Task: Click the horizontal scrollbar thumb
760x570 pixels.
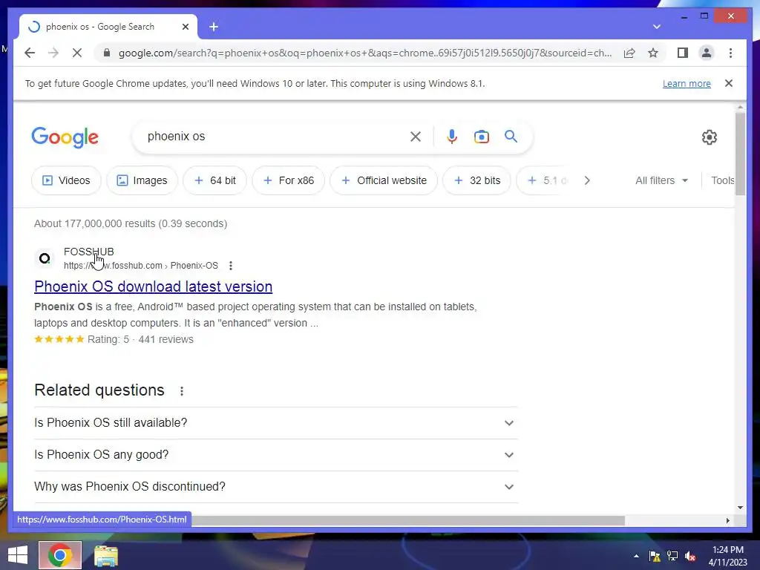Action: [407, 520]
